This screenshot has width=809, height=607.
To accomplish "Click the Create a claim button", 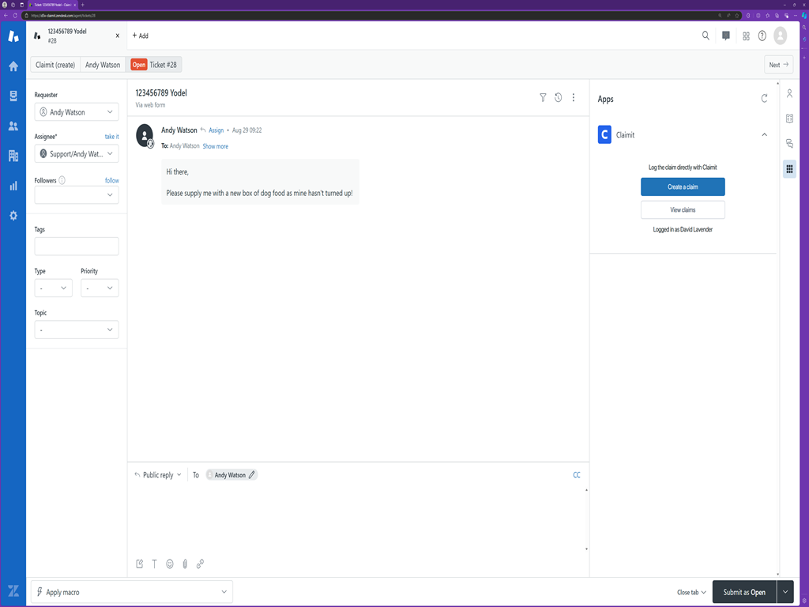I will (x=683, y=187).
